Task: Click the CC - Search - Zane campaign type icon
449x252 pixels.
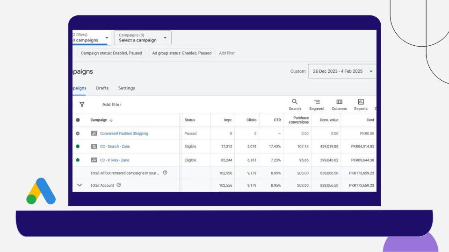Action: coord(94,147)
